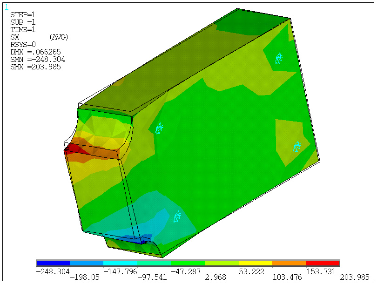Click the legend value 2.968

(x=215, y=277)
